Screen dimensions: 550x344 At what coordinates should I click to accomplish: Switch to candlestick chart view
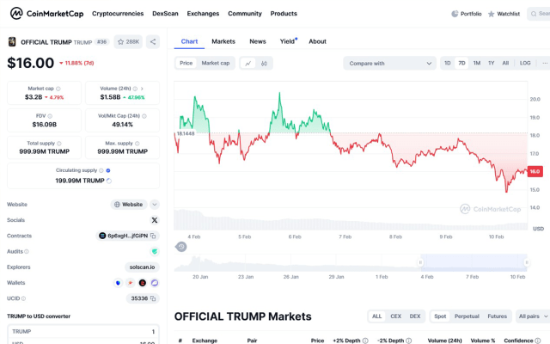point(264,63)
